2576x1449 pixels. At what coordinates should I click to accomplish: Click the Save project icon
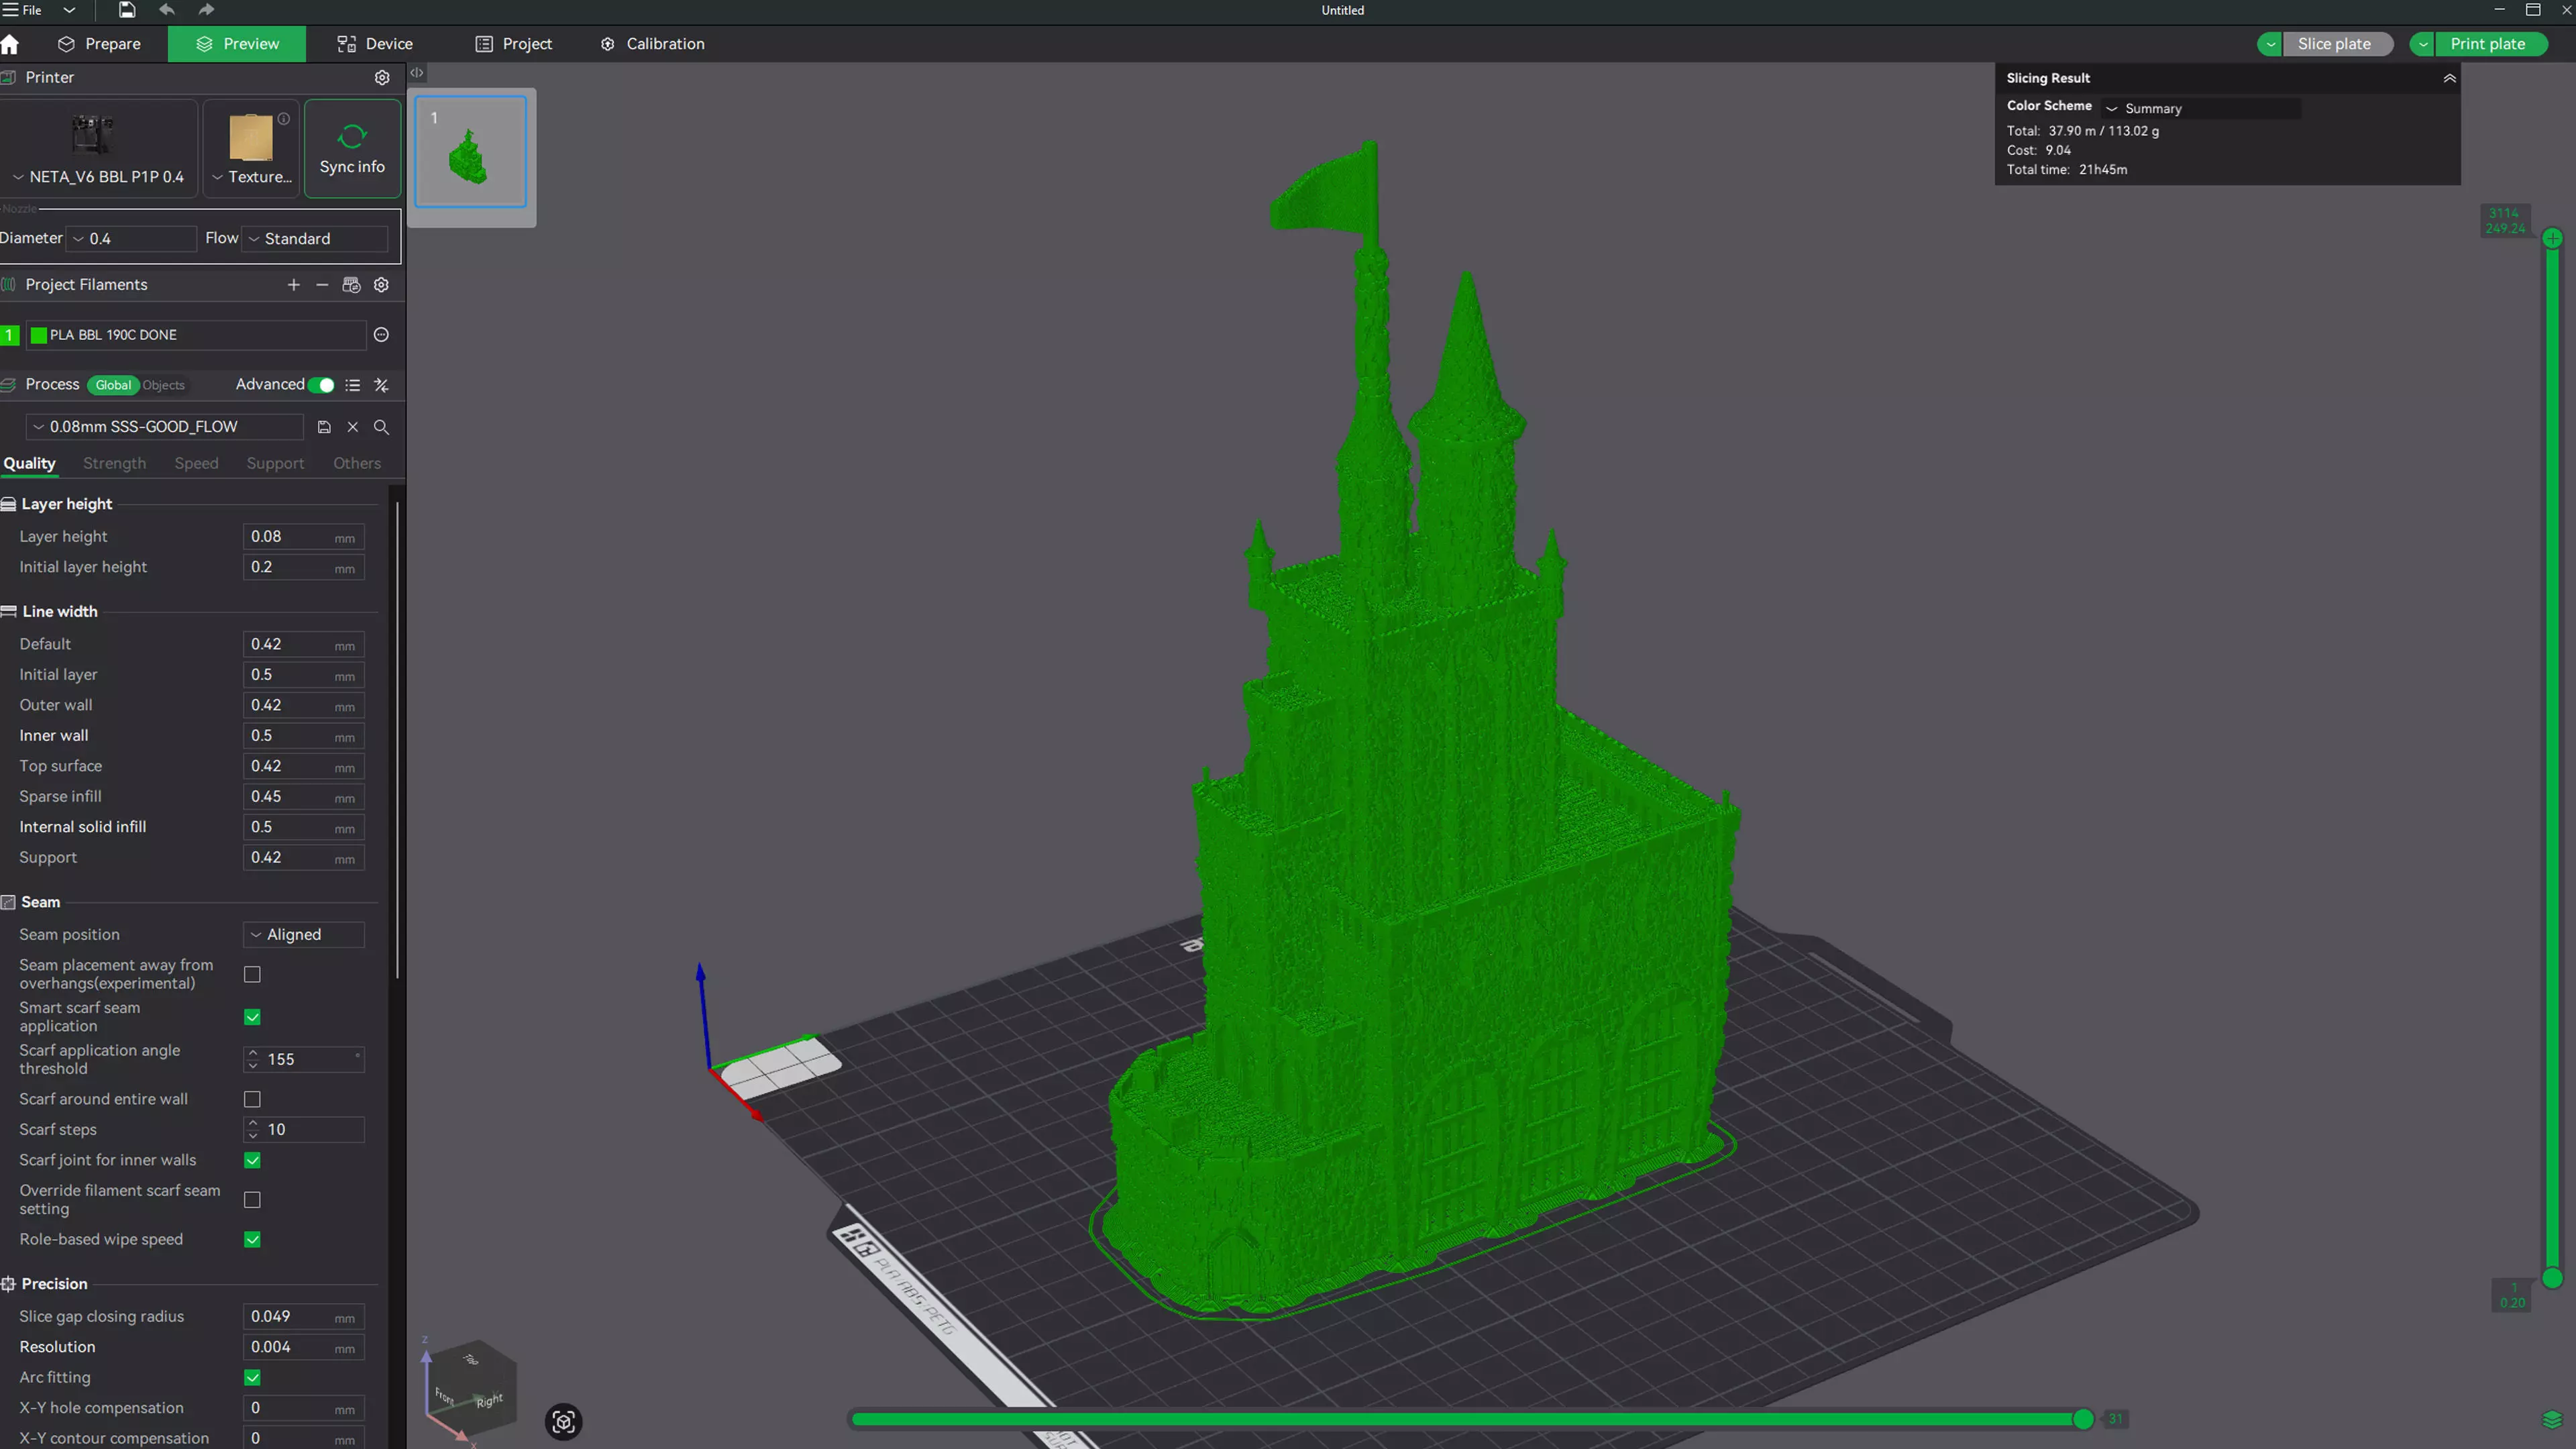(126, 10)
